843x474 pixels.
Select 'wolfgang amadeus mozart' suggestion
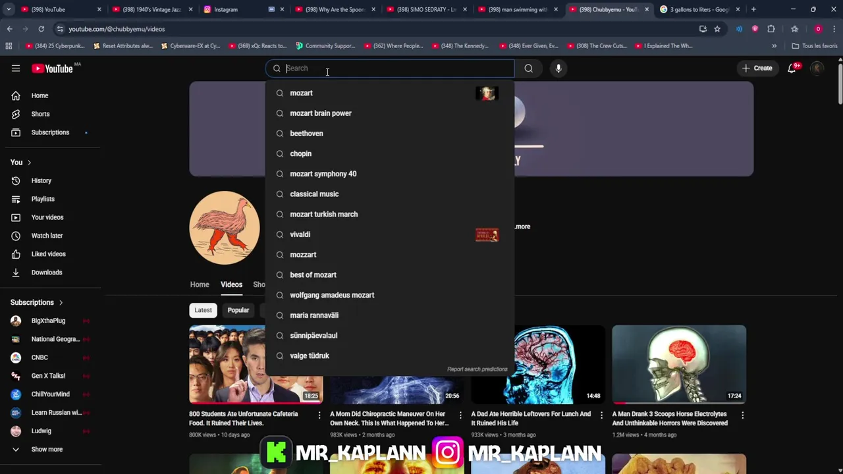[x=389, y=295]
